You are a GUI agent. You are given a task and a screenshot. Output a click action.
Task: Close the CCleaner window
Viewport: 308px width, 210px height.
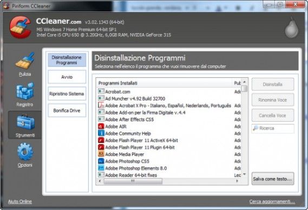point(295,4)
